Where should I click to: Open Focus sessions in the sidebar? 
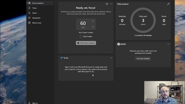pos(40,3)
